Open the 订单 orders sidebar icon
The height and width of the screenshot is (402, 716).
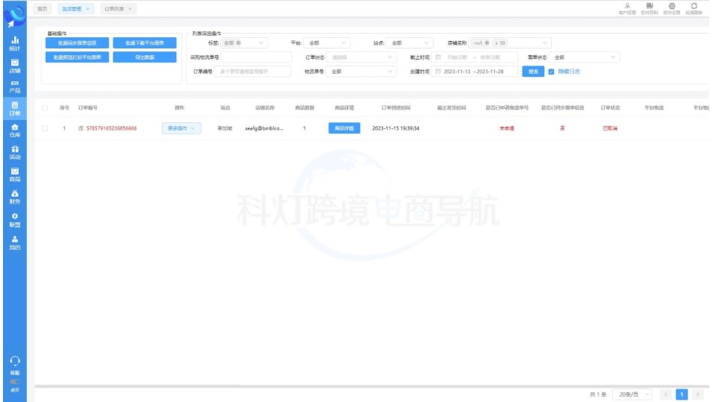(15, 109)
